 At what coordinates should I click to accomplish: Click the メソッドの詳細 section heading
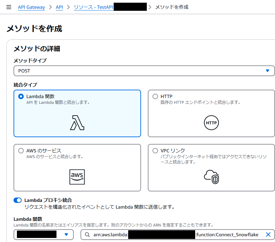(x=37, y=49)
